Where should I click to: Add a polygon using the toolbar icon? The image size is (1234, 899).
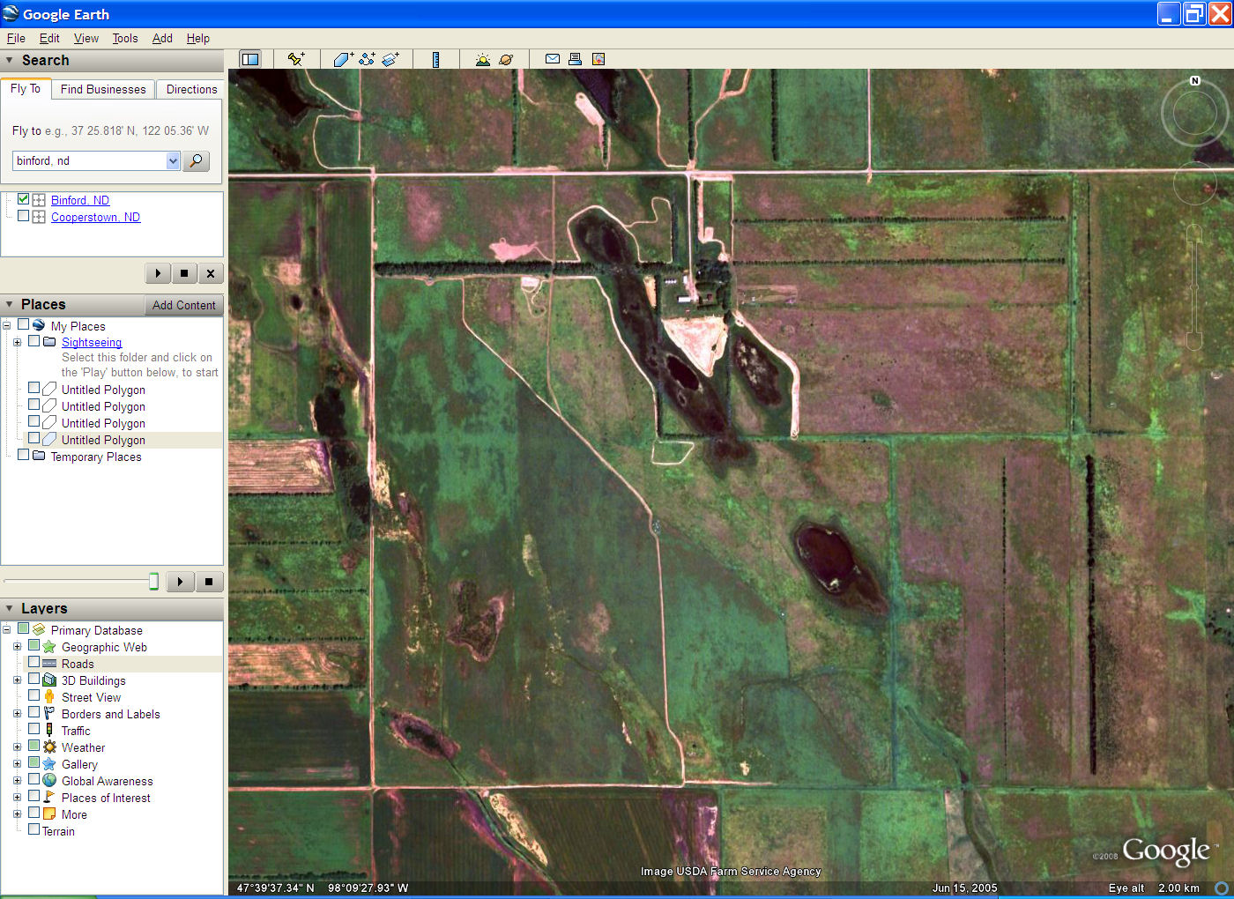[343, 59]
